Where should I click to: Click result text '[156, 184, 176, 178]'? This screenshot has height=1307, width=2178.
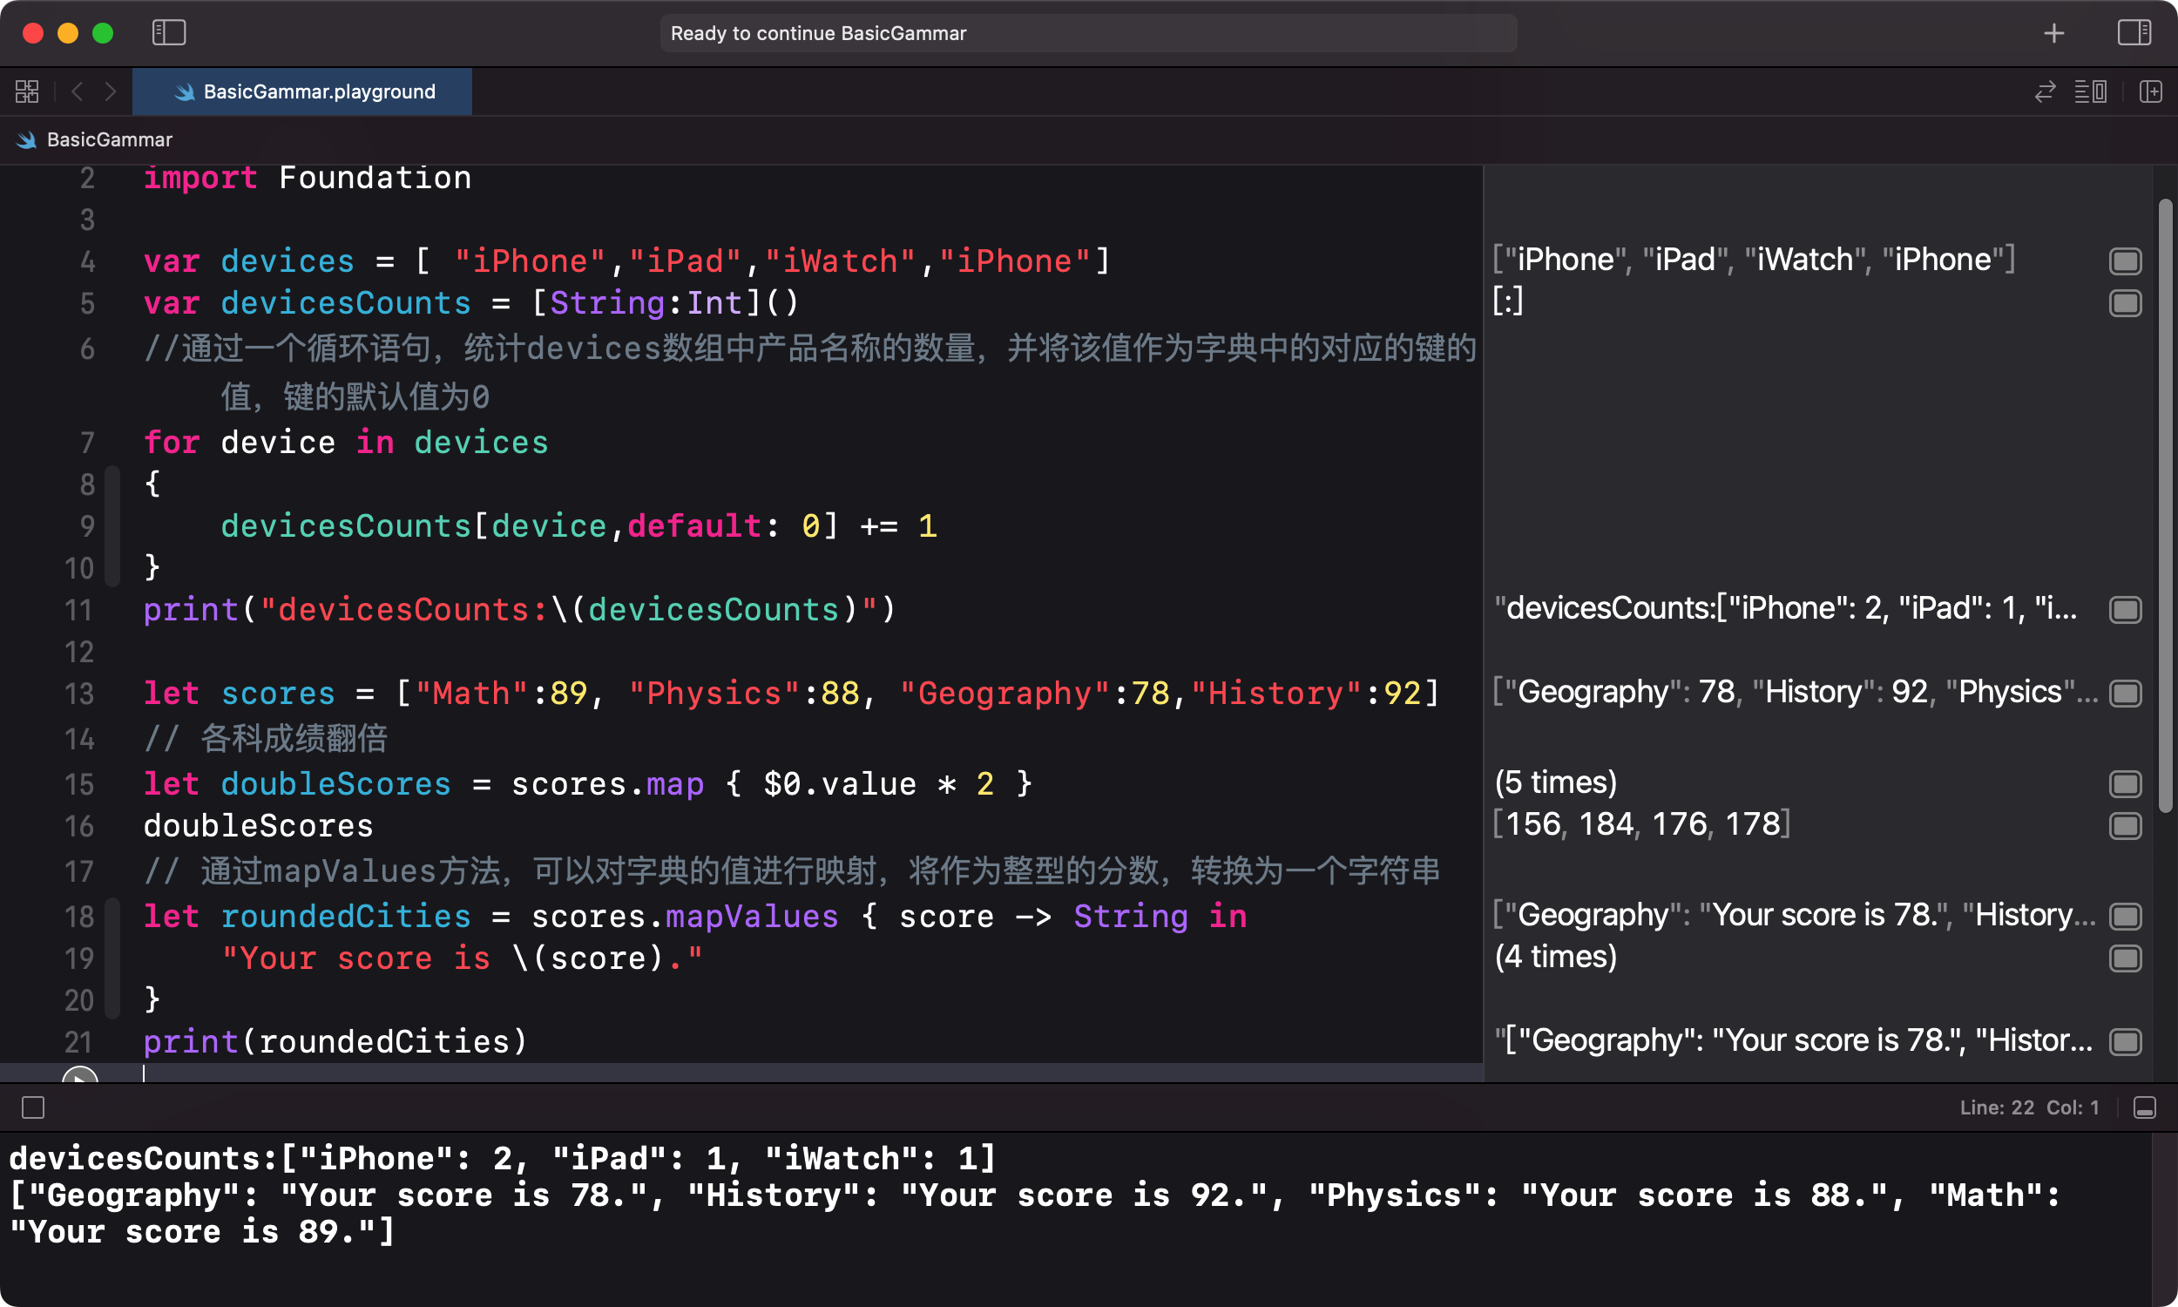click(1642, 824)
